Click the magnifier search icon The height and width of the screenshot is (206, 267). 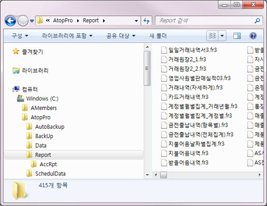257,21
